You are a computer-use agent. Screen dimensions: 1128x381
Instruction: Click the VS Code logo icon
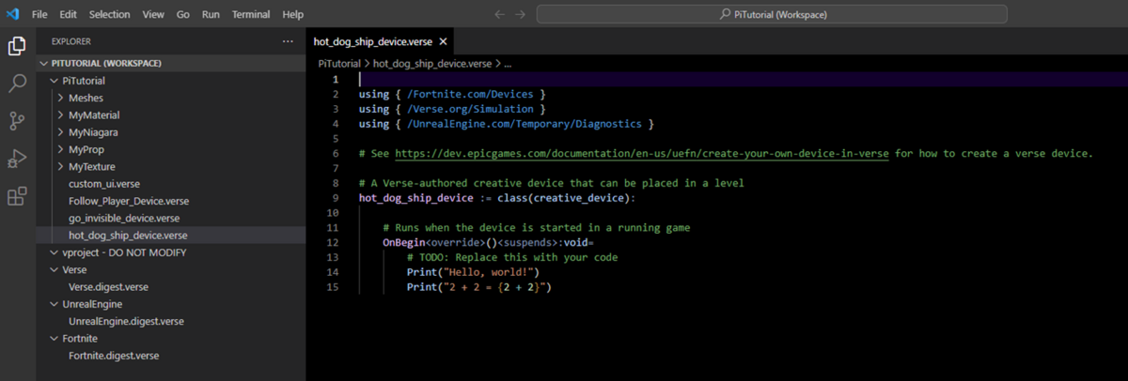[11, 15]
